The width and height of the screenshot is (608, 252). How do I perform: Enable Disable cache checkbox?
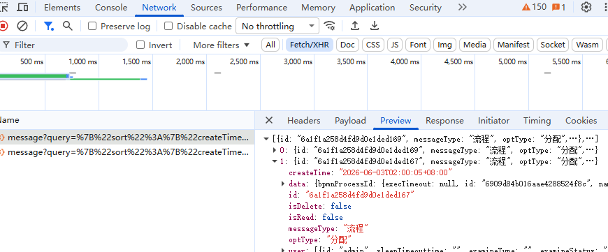point(168,26)
